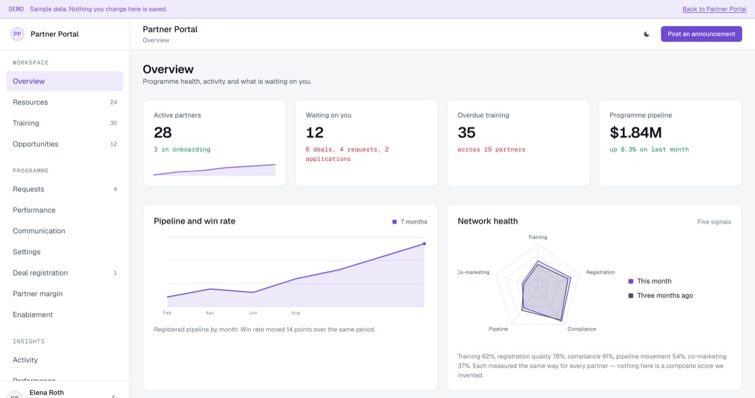Open the Requests page
This screenshot has width=755, height=398.
[65, 189]
